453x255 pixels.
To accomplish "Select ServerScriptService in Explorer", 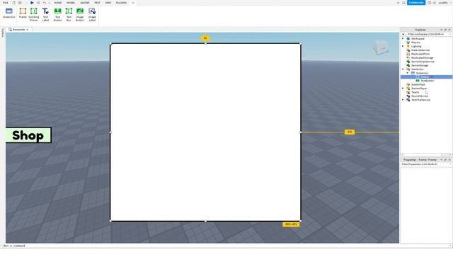I will click(x=423, y=62).
